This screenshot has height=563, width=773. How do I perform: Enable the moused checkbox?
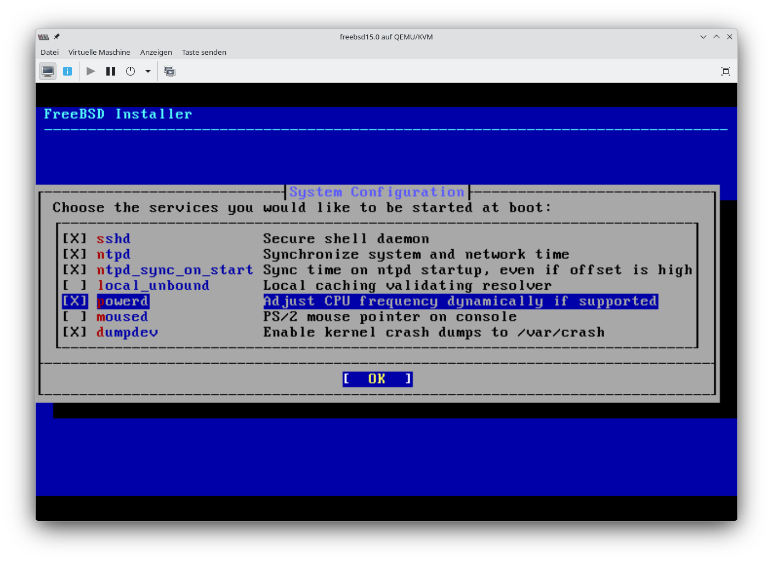click(x=75, y=317)
